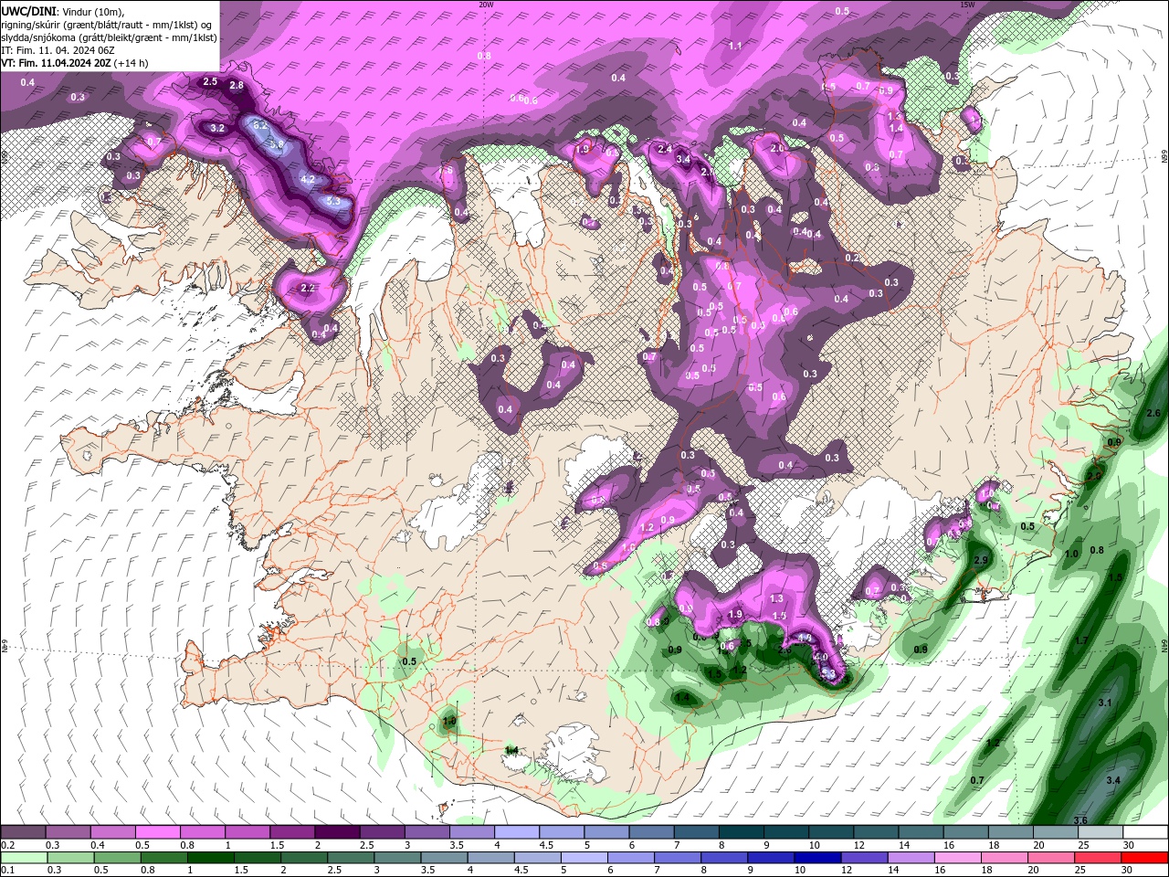This screenshot has width=1169, height=877.
Task: Click the 15W longitude label
Action: 967,5
